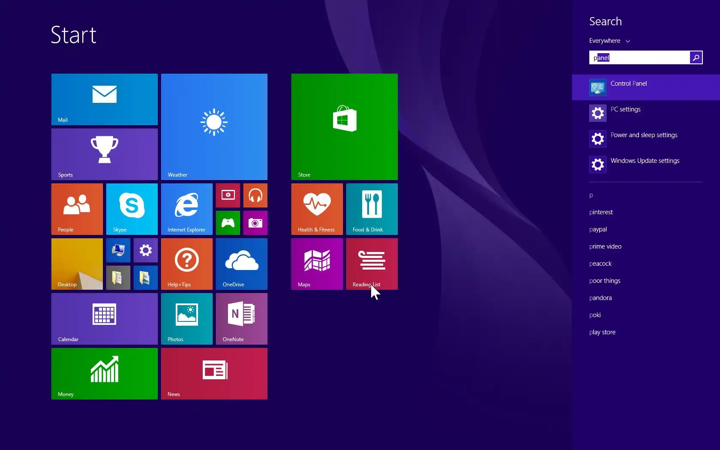This screenshot has height=450, width=720.
Task: Launch Internet Explorer tile
Action: tap(187, 209)
